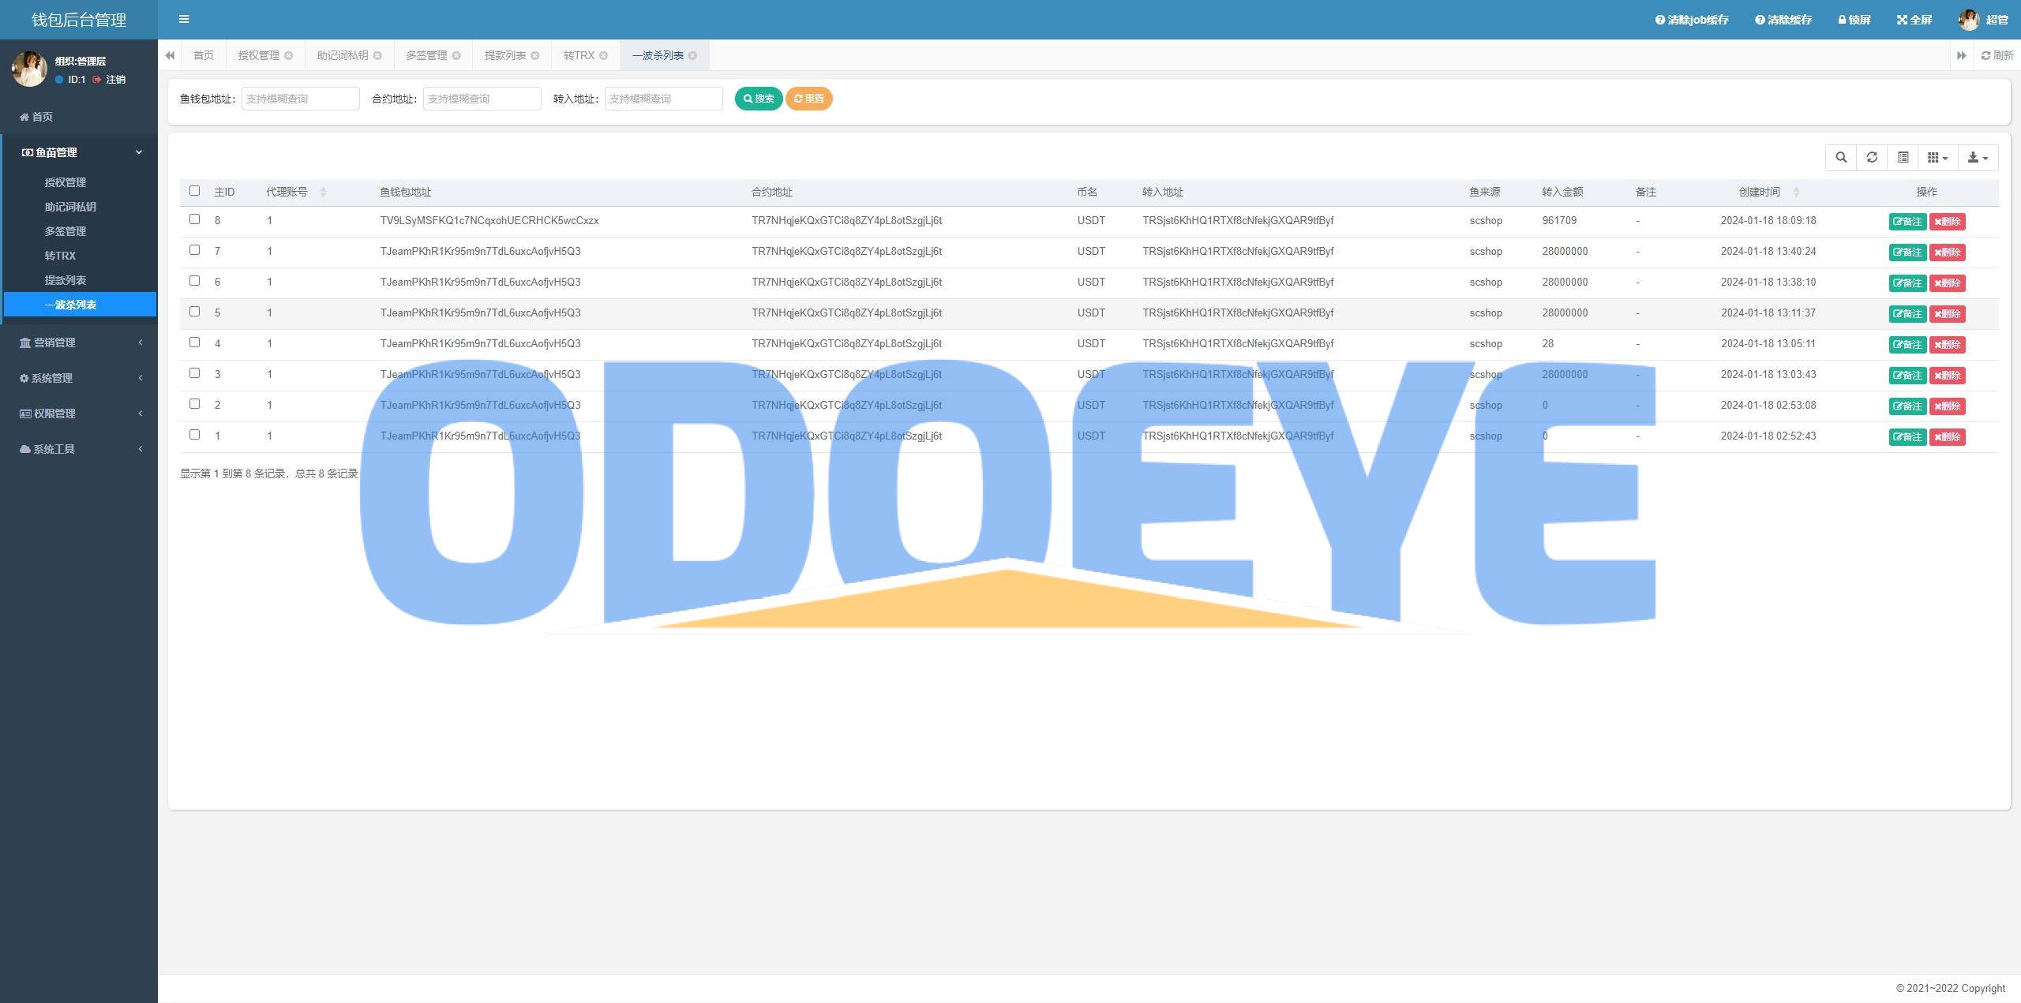Sort by 代理账号 column
Image resolution: width=2021 pixels, height=1003 pixels.
tap(296, 192)
